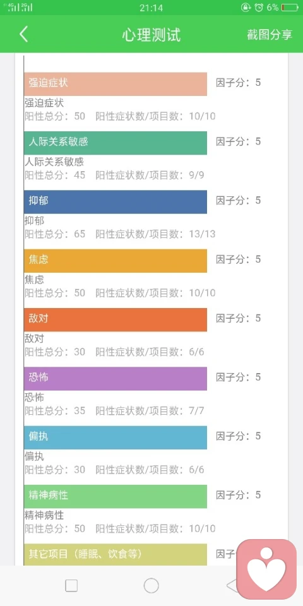Select the 恐怖 purple bar
The image size is (303, 606).
coord(115,378)
